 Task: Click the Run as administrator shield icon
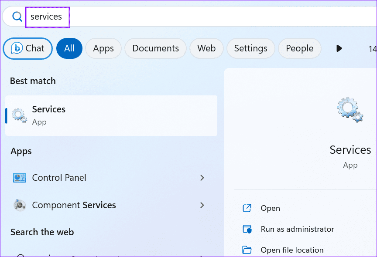click(247, 229)
